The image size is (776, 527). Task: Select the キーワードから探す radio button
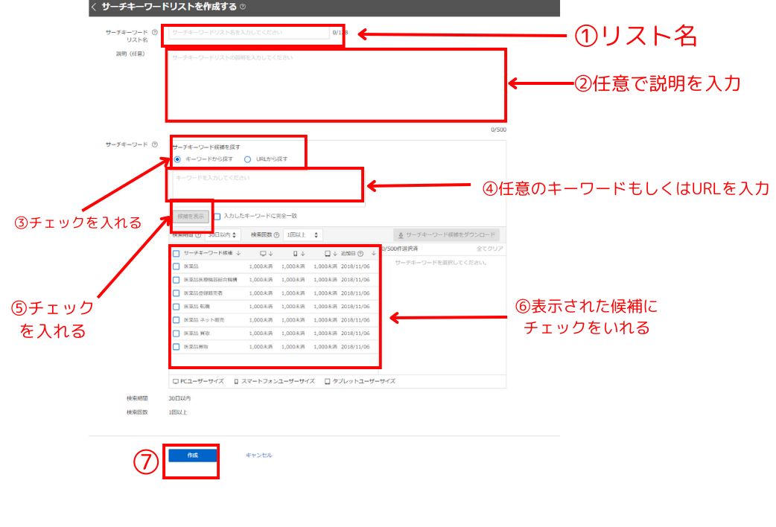click(x=177, y=159)
